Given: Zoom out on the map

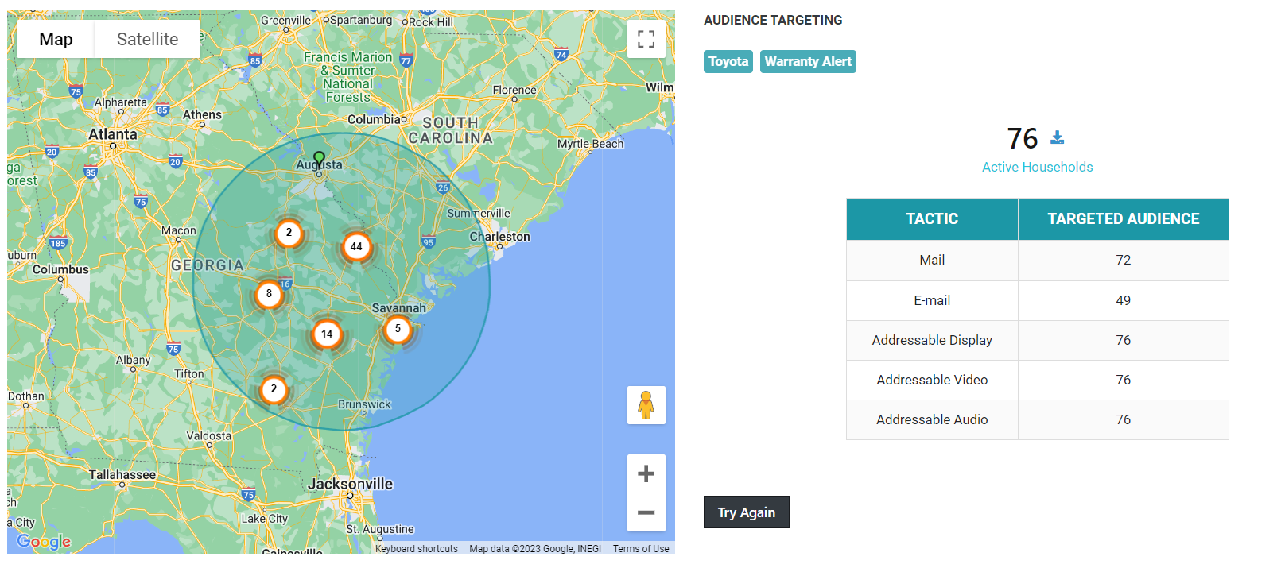Looking at the screenshot, I should pyautogui.click(x=646, y=512).
